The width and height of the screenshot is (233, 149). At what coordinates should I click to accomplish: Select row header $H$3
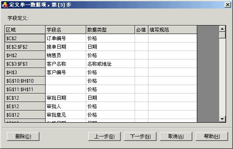25,72
